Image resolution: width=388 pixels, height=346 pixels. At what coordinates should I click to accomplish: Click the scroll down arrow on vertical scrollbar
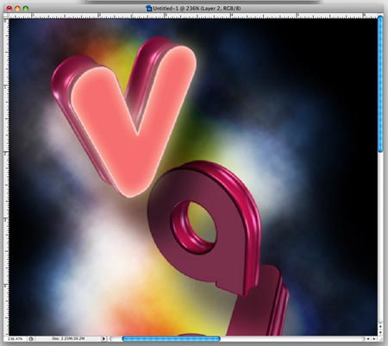(x=380, y=332)
